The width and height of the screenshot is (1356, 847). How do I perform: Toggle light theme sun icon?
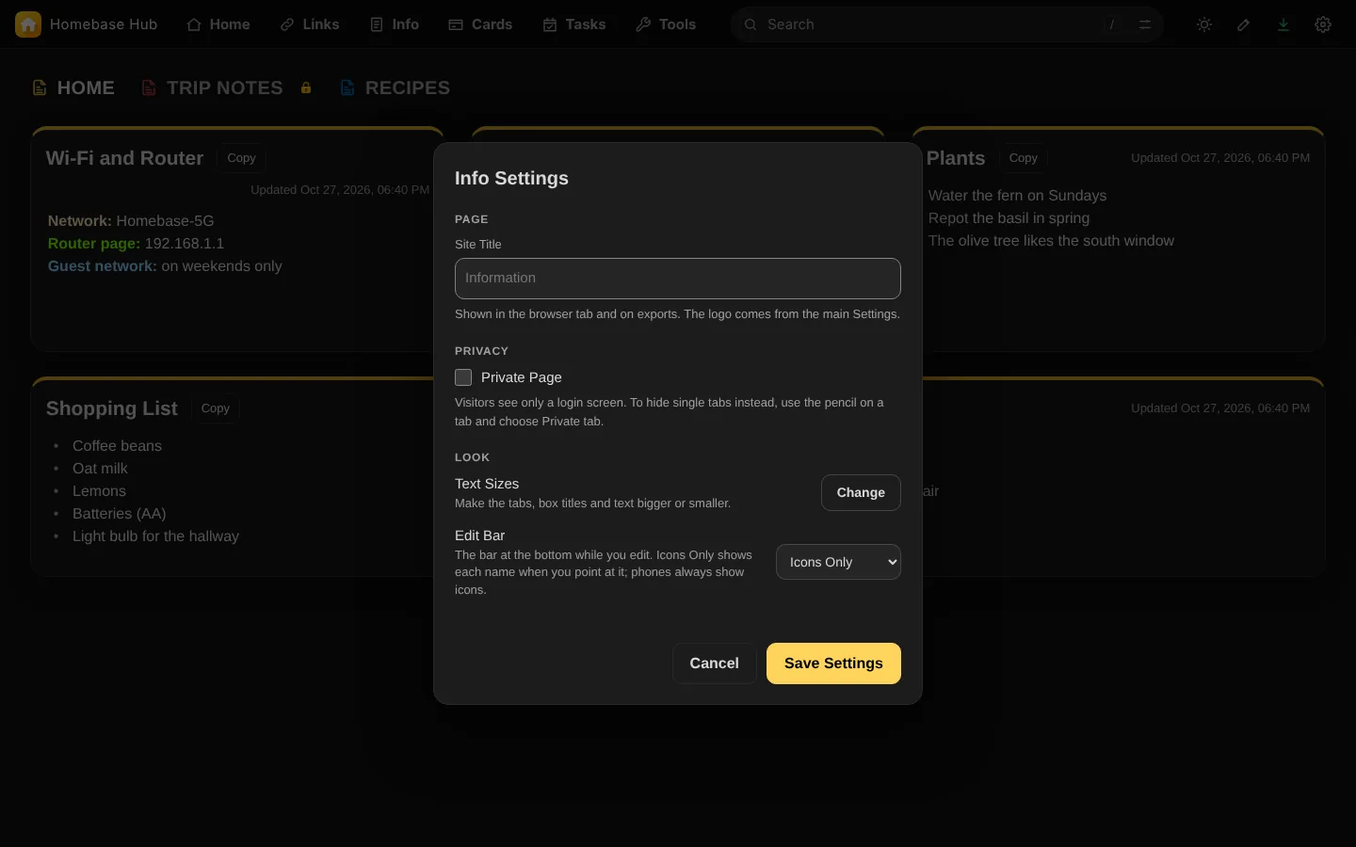pyautogui.click(x=1204, y=24)
